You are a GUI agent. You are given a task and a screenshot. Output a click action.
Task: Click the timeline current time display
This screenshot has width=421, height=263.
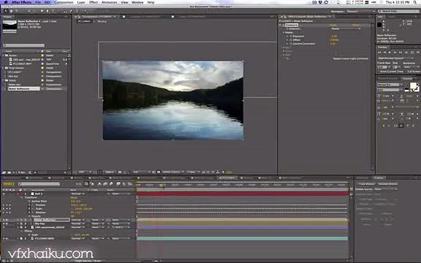9,184
